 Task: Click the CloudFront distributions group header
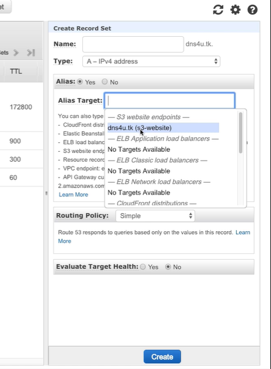click(152, 203)
